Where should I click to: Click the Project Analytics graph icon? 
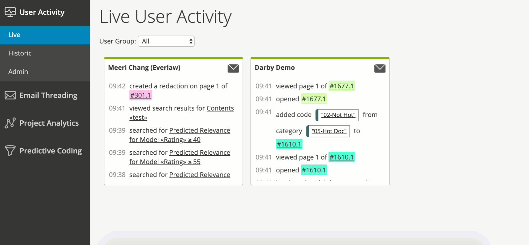(10, 123)
